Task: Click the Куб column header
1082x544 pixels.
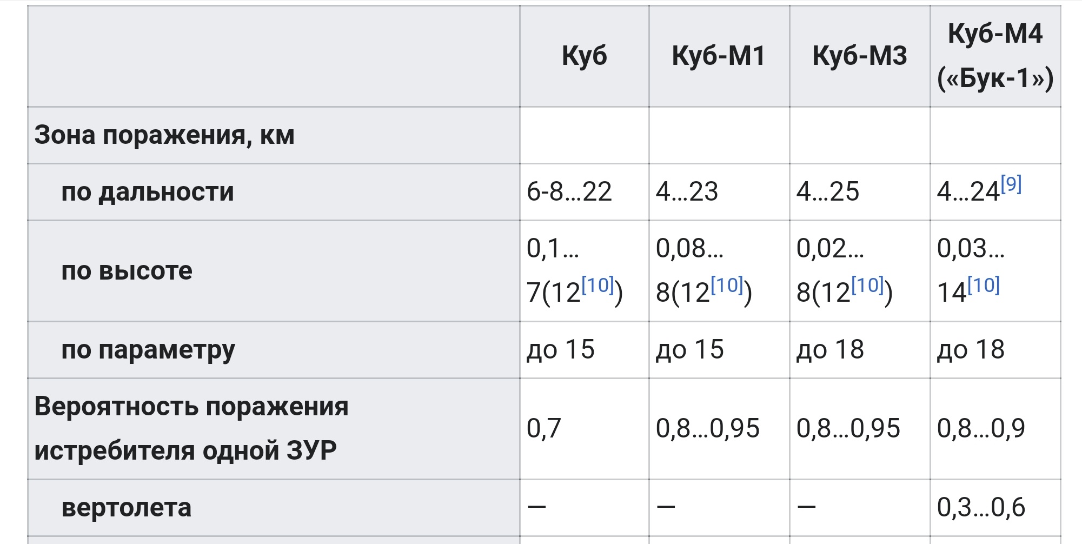Action: click(x=584, y=56)
